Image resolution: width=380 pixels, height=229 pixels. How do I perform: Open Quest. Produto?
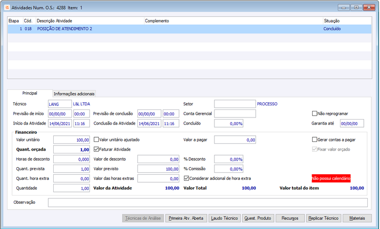pyautogui.click(x=258, y=218)
